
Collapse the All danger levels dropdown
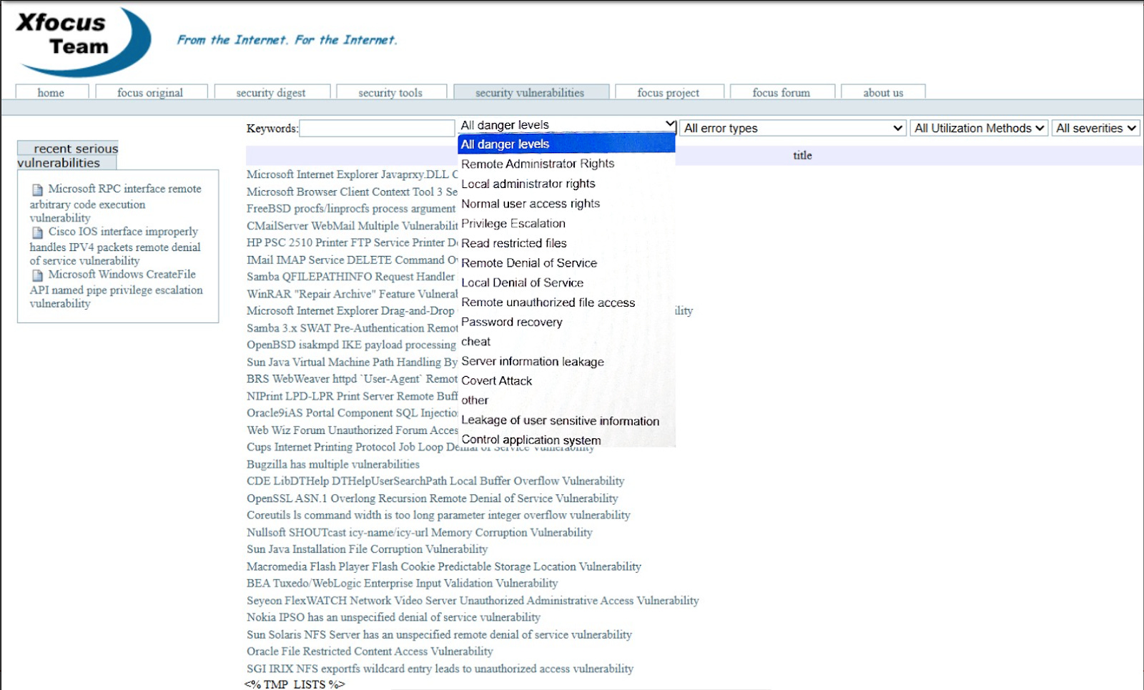(x=568, y=125)
